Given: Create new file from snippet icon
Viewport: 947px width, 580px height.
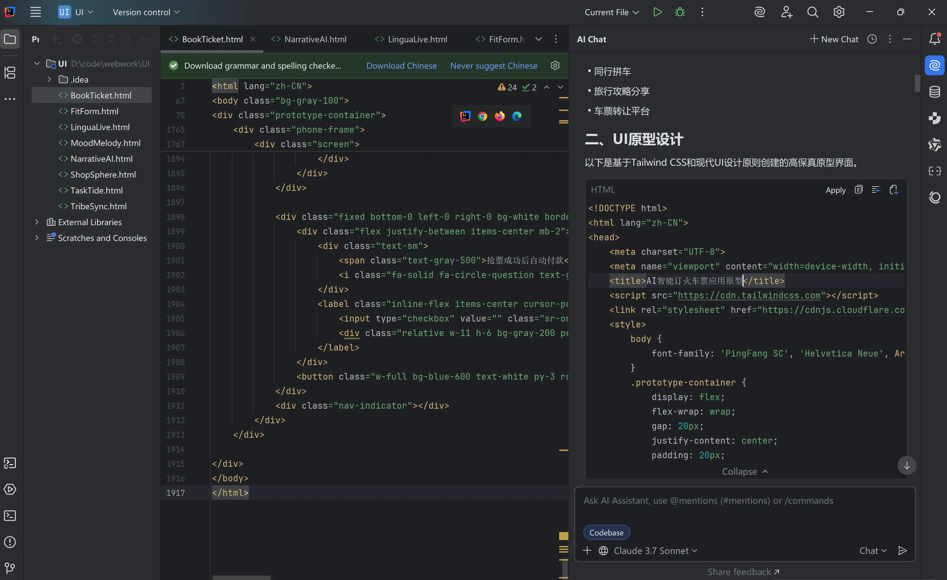Looking at the screenshot, I should (894, 189).
